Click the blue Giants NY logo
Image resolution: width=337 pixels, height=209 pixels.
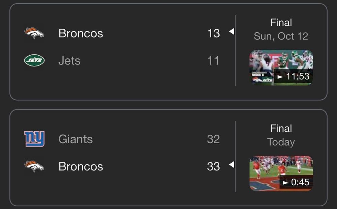pyautogui.click(x=34, y=139)
